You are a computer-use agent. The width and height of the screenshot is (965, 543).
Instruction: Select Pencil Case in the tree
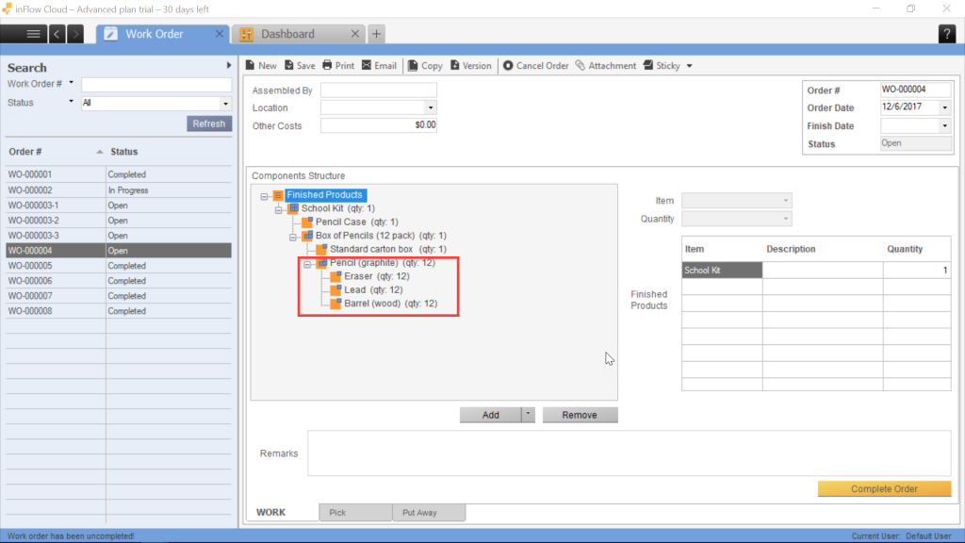click(356, 222)
